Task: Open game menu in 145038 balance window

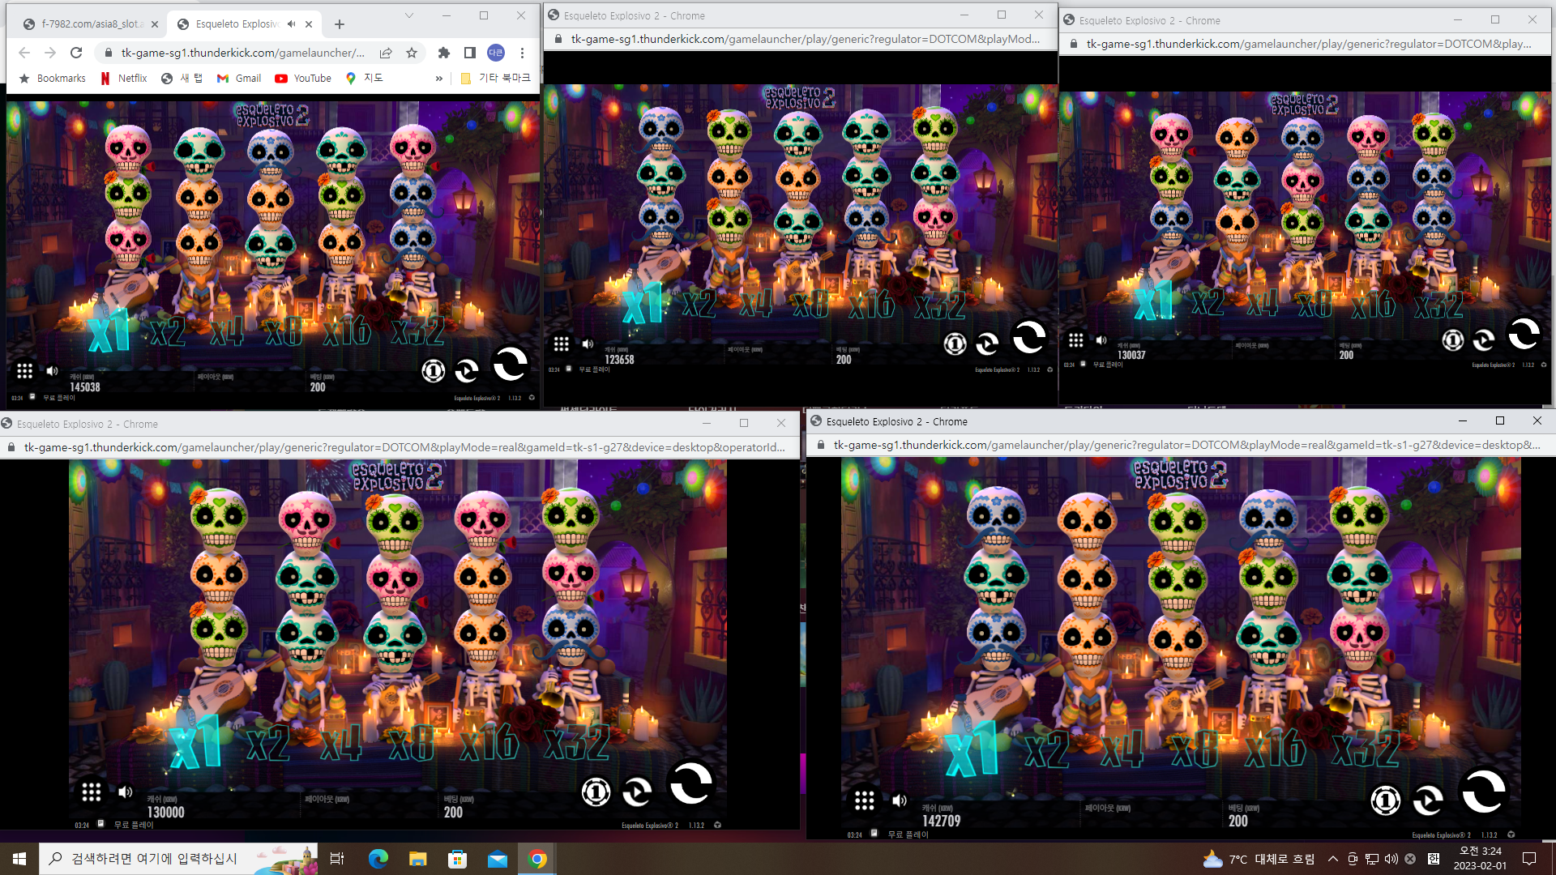Action: pyautogui.click(x=25, y=371)
